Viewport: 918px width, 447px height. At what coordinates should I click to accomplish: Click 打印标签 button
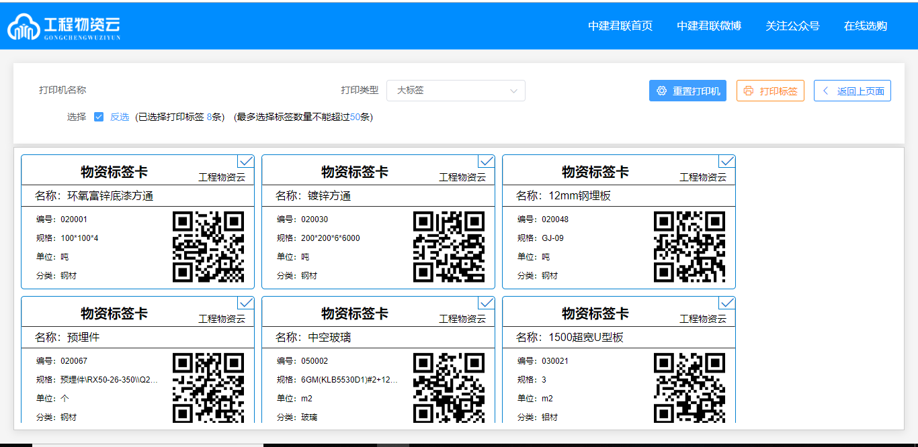click(x=770, y=91)
